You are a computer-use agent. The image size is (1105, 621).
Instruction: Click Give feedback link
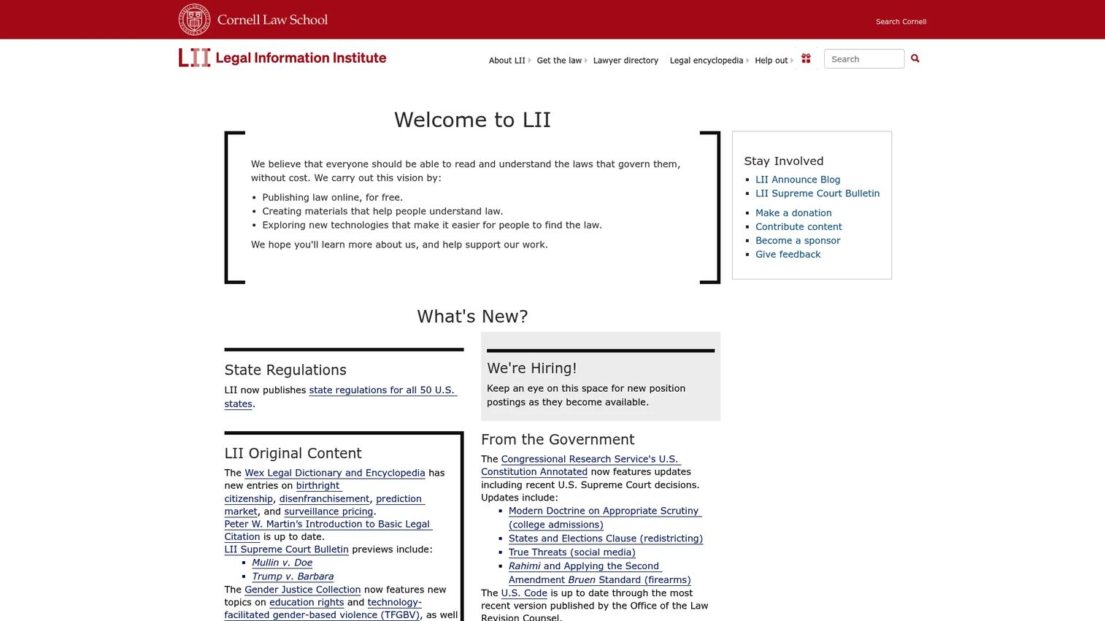point(788,255)
